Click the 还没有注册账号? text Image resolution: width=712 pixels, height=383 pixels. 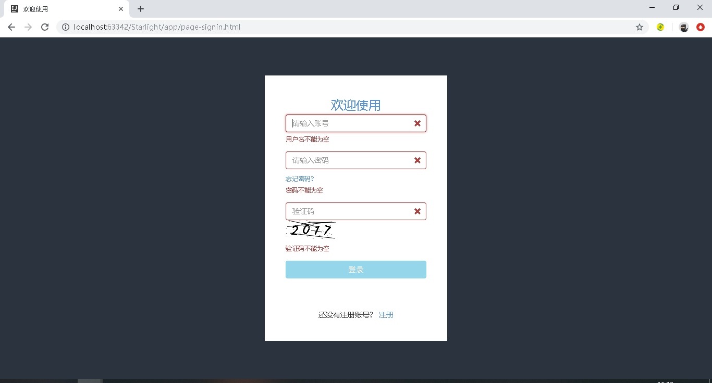coord(346,315)
